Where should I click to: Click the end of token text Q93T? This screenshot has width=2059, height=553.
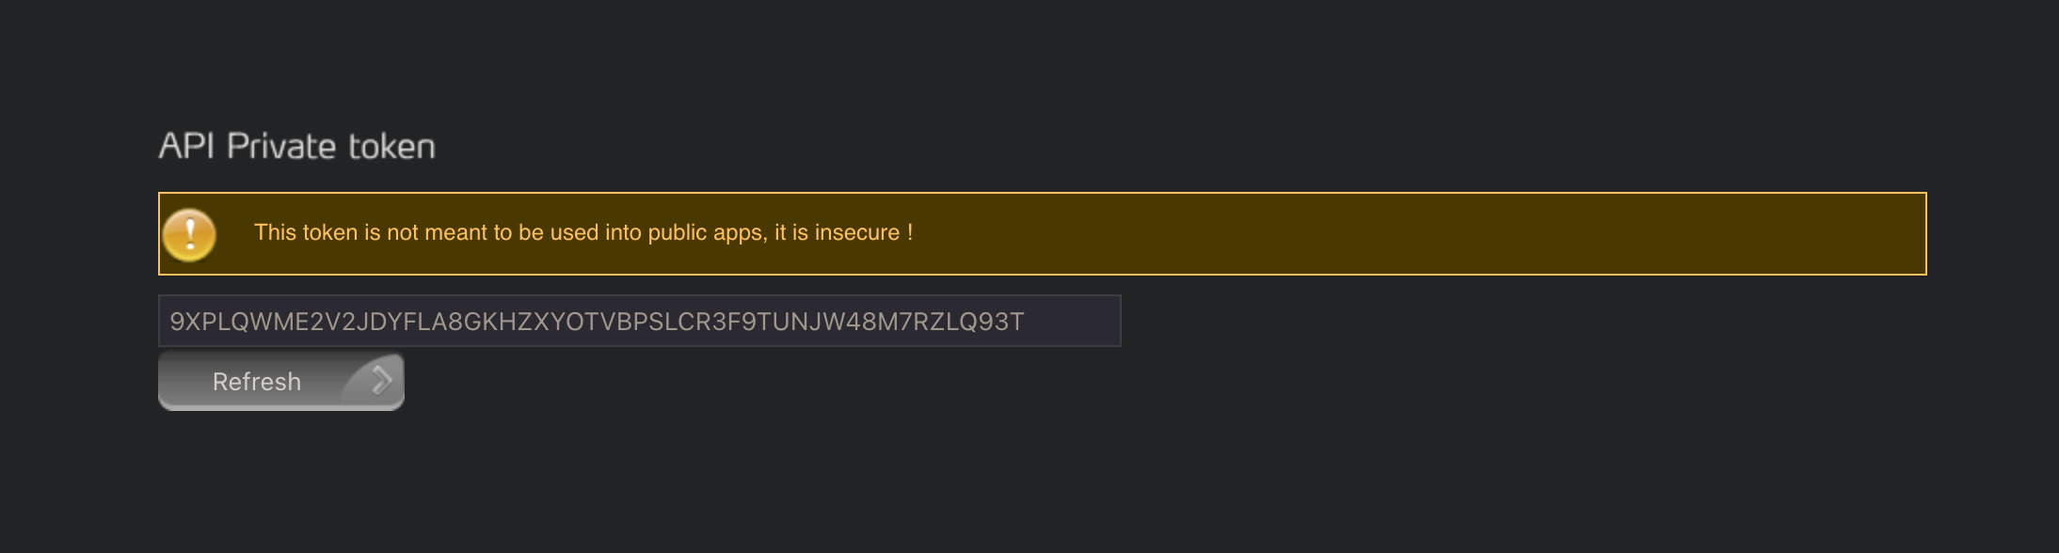999,322
